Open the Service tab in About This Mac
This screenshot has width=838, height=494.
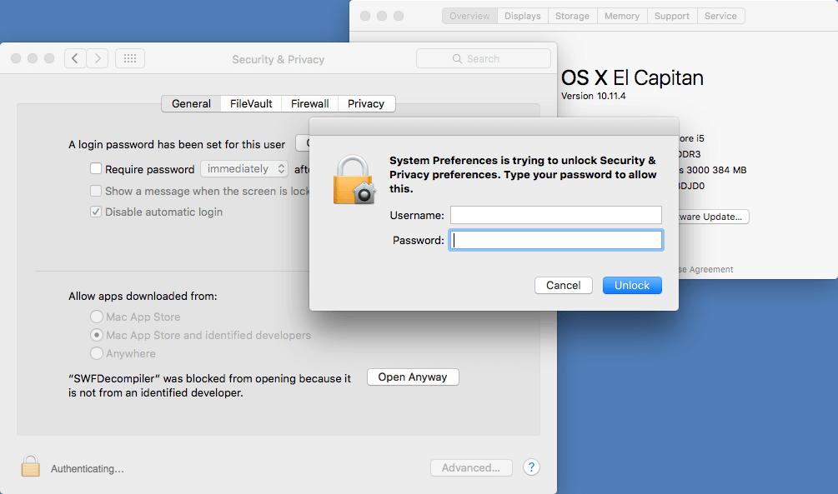tap(720, 16)
